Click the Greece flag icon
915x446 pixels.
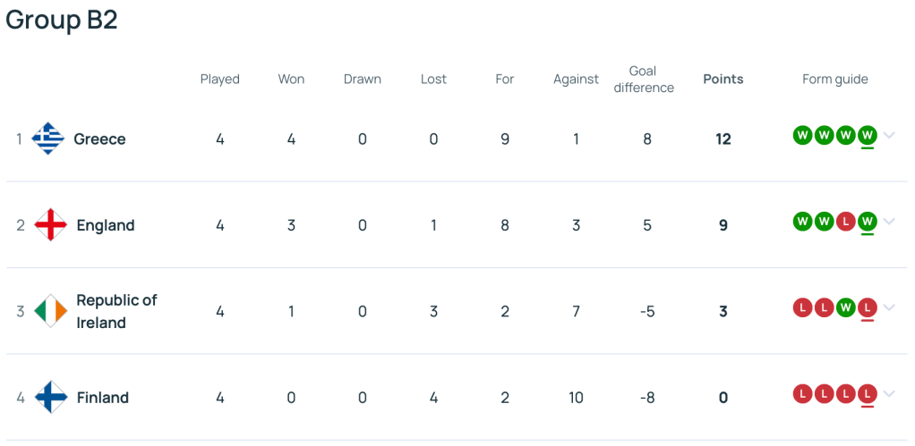(x=47, y=139)
